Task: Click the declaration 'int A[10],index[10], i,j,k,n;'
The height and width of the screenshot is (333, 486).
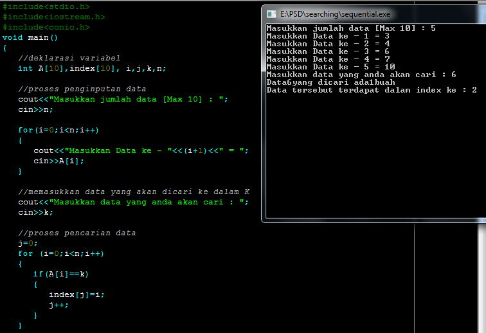Action: 92,68
